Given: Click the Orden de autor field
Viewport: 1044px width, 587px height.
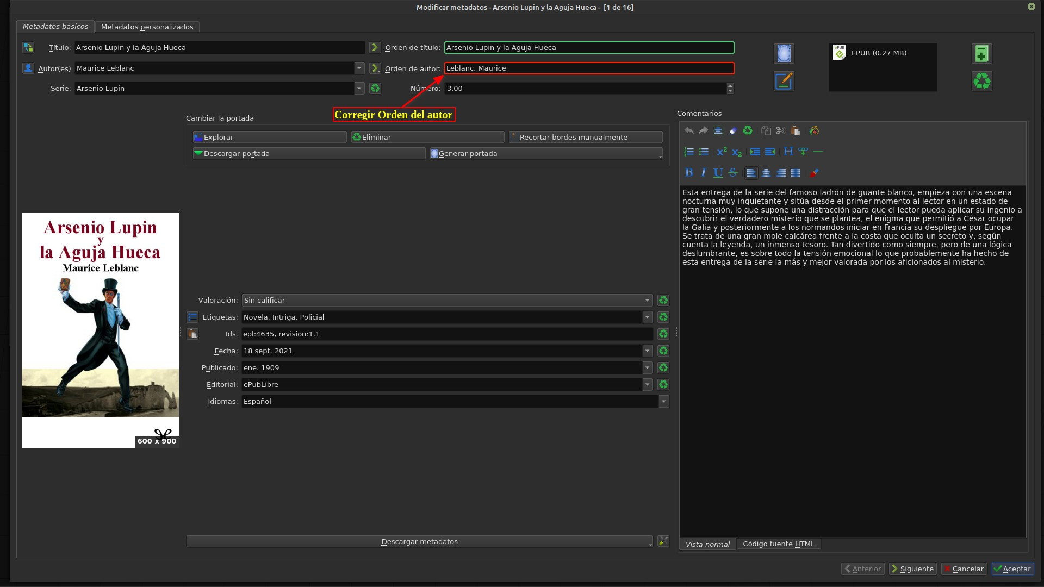Looking at the screenshot, I should click(x=589, y=68).
